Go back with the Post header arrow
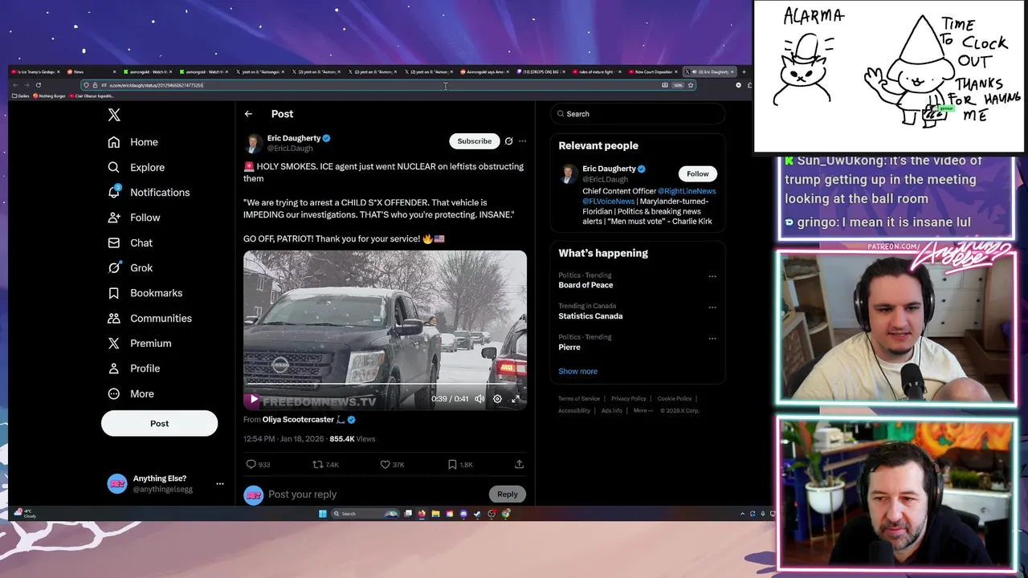Image resolution: width=1028 pixels, height=578 pixels. 249,114
